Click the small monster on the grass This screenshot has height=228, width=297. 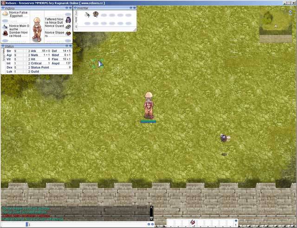point(224,138)
